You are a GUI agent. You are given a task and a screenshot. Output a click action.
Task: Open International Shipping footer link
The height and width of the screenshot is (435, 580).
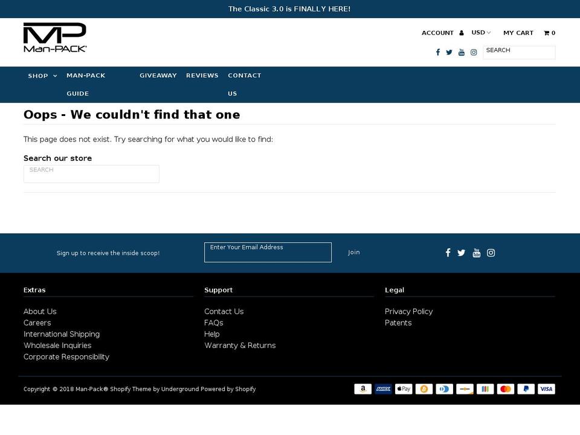pos(62,334)
